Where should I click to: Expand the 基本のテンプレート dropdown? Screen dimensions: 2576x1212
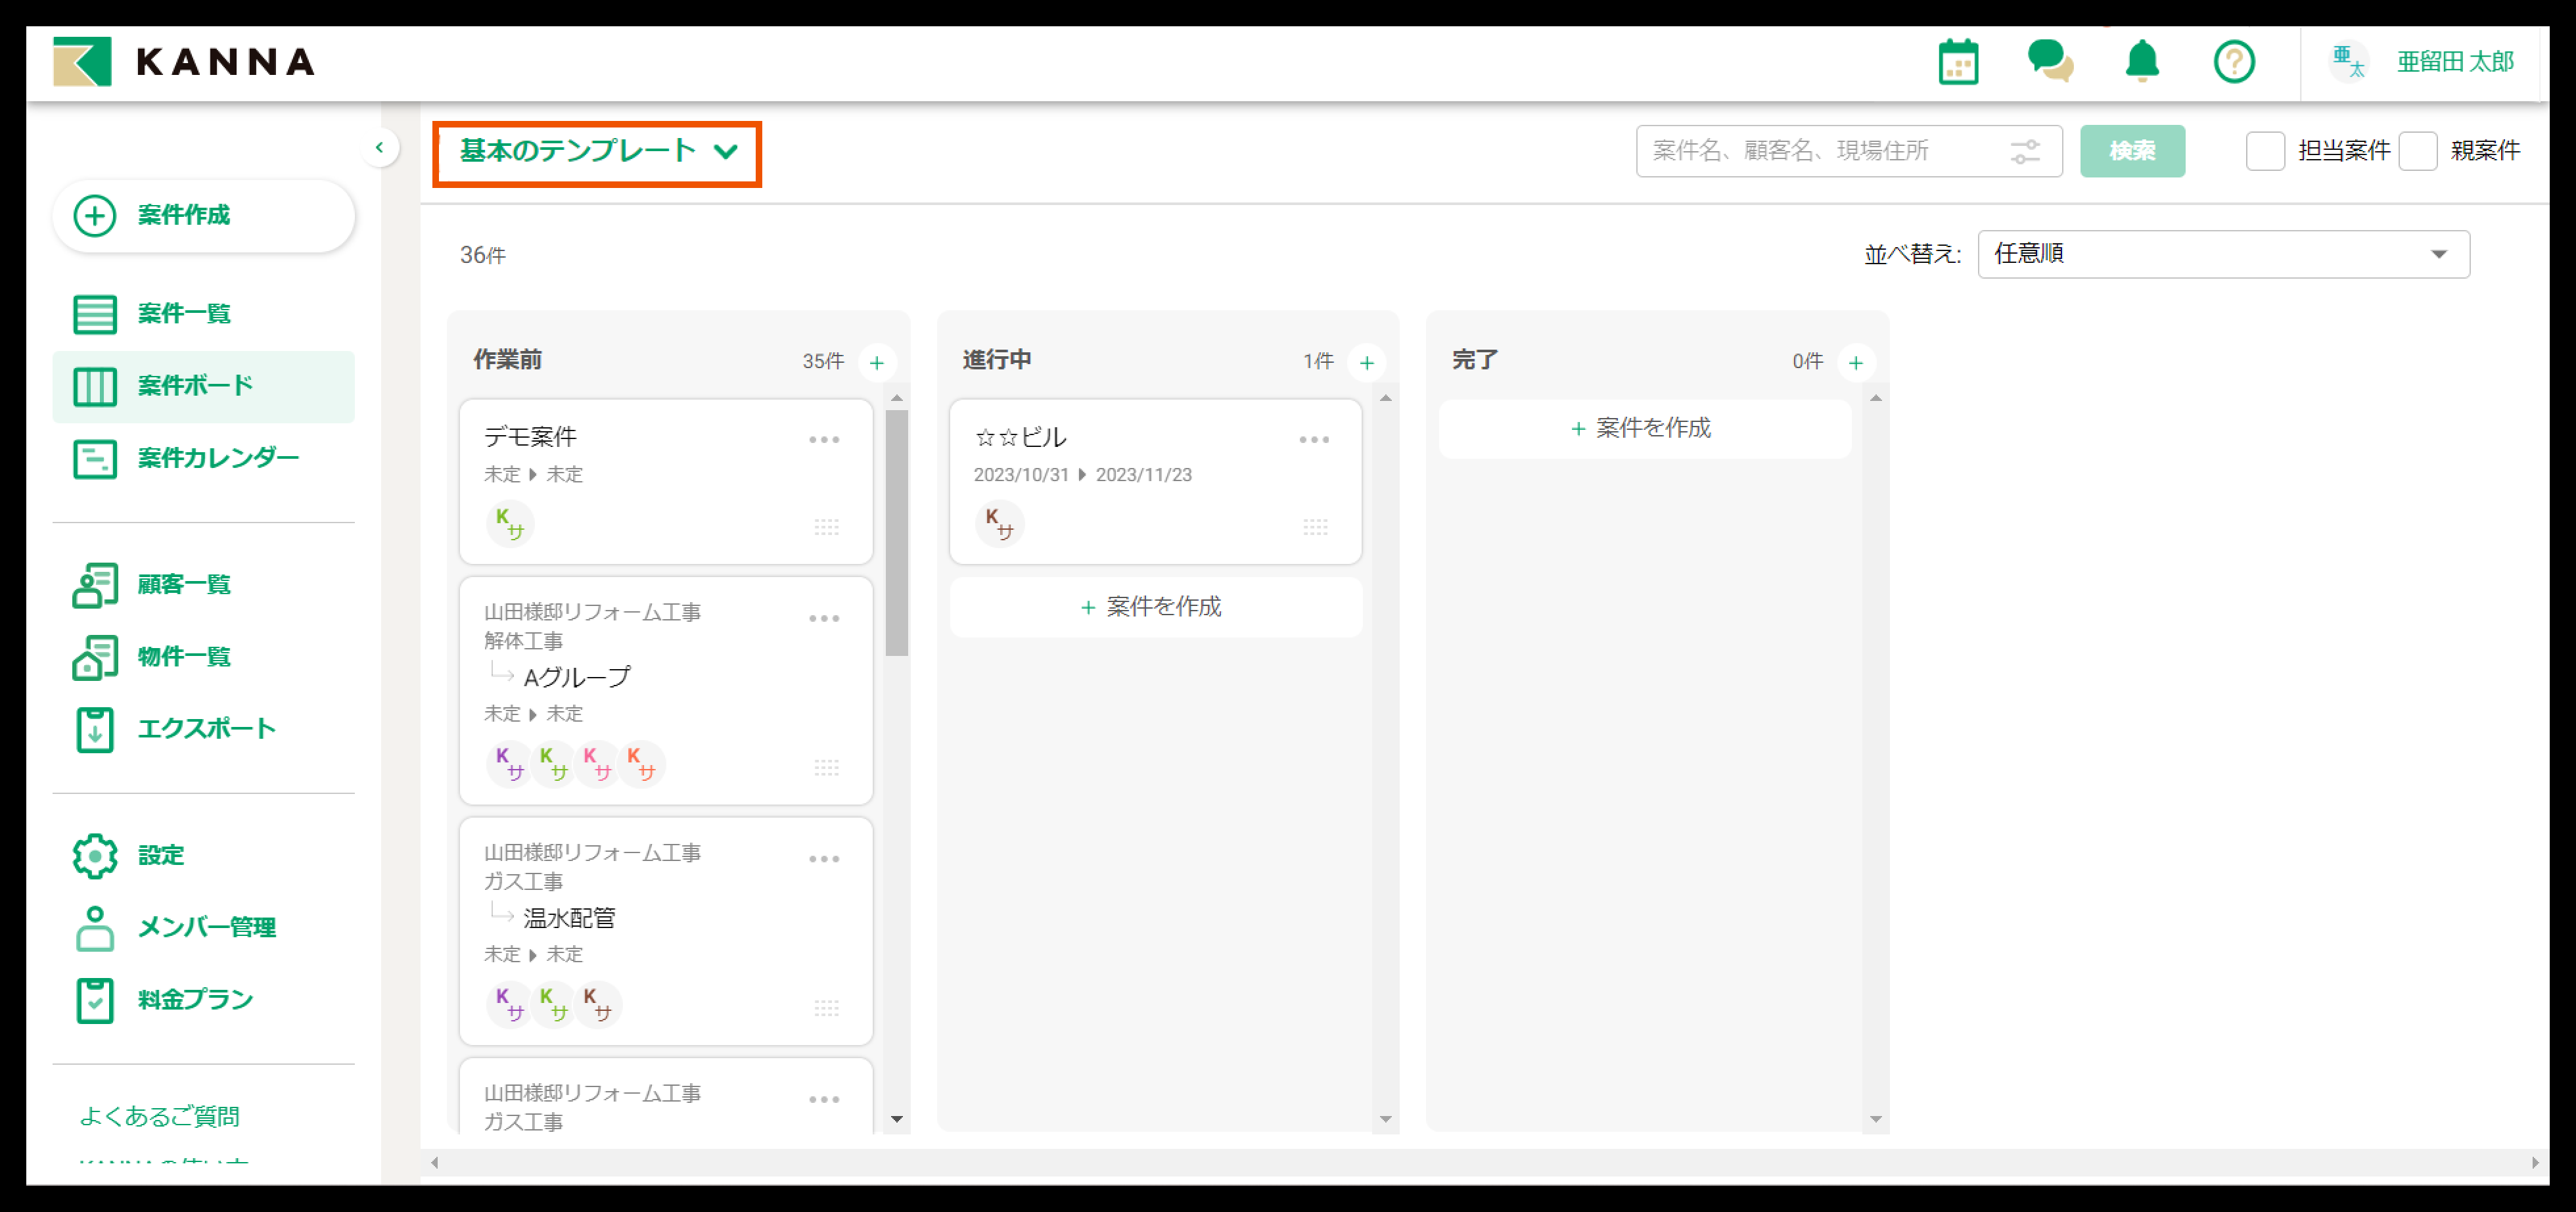click(597, 152)
